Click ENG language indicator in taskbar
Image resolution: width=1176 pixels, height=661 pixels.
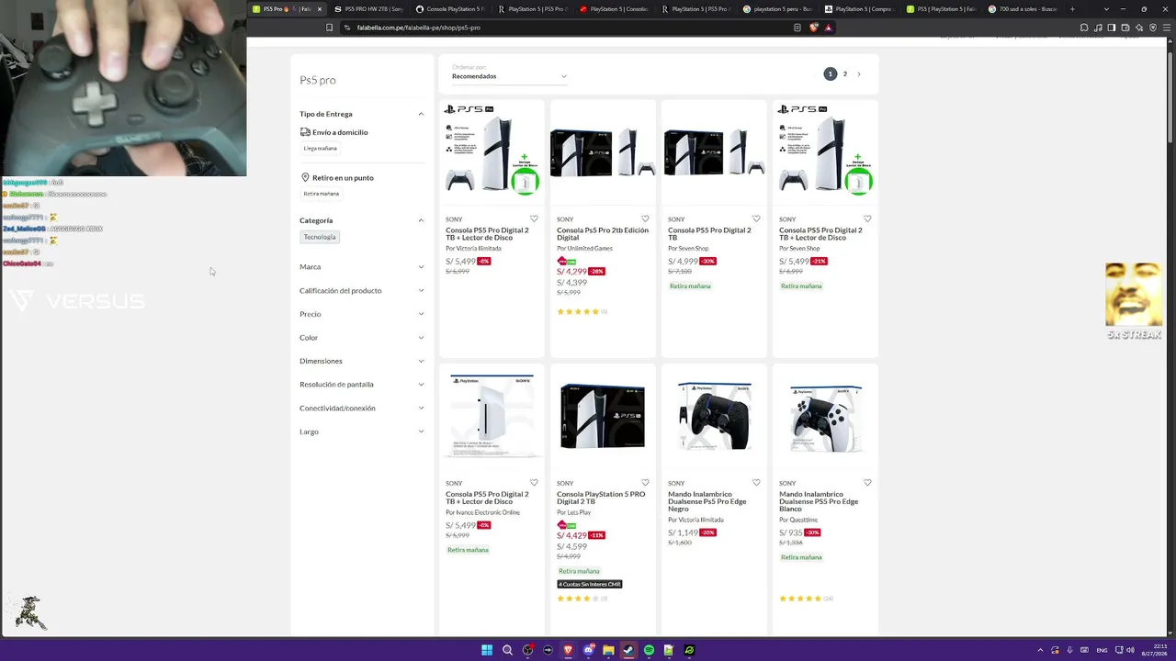pyautogui.click(x=1102, y=650)
